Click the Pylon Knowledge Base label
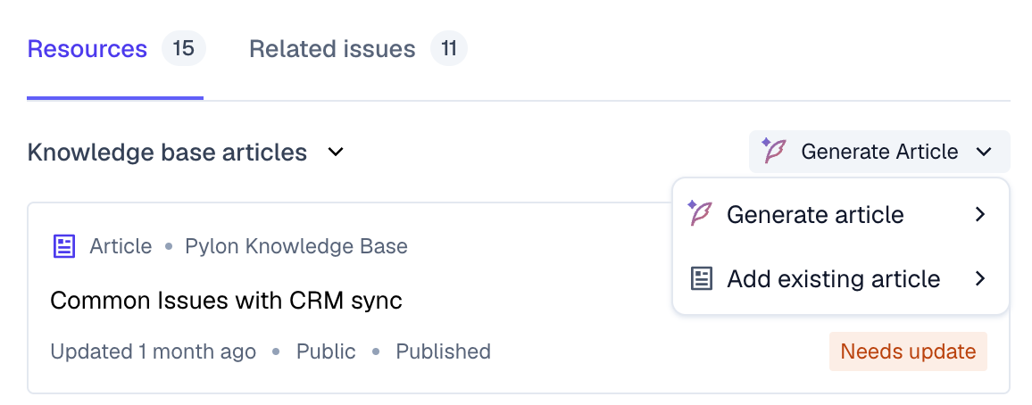Screen dimensions: 1032x405 pos(296,246)
